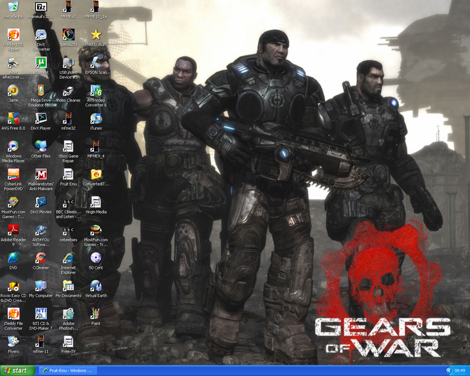The height and width of the screenshot is (376, 470).
Task: Select the Windows Media Player icon
Action: pyautogui.click(x=13, y=146)
